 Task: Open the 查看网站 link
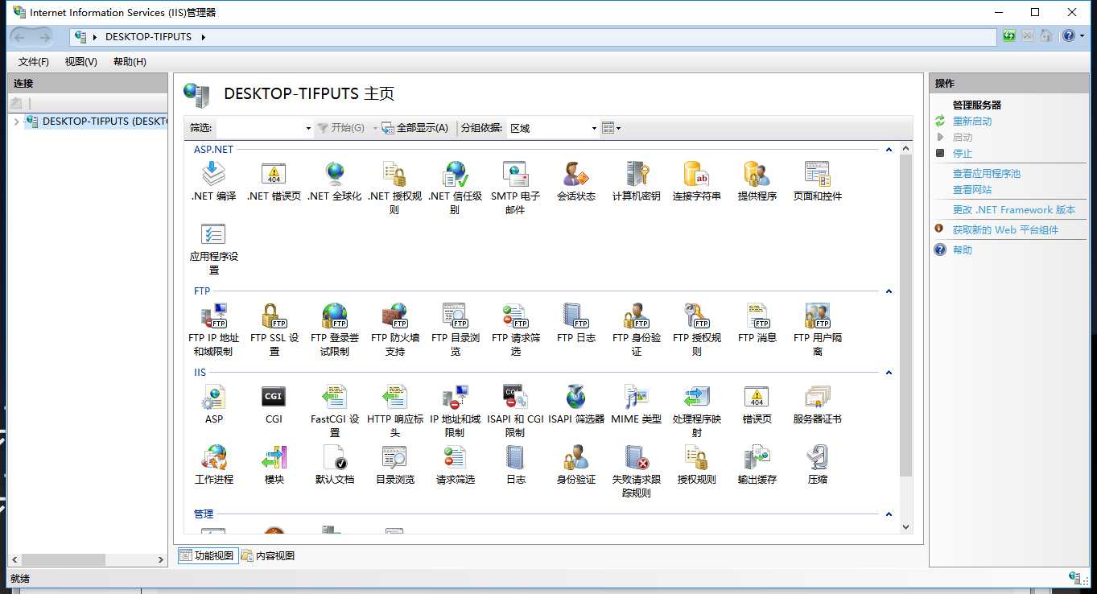pyautogui.click(x=972, y=190)
